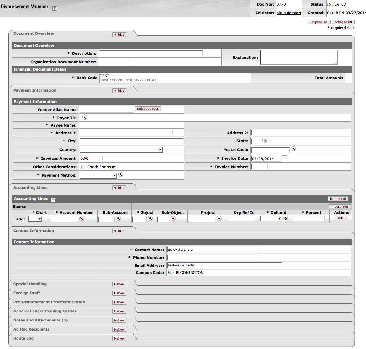Image resolution: width=366 pixels, height=349 pixels.
Task: Open Payment Method dropdown
Action: [x=98, y=175]
